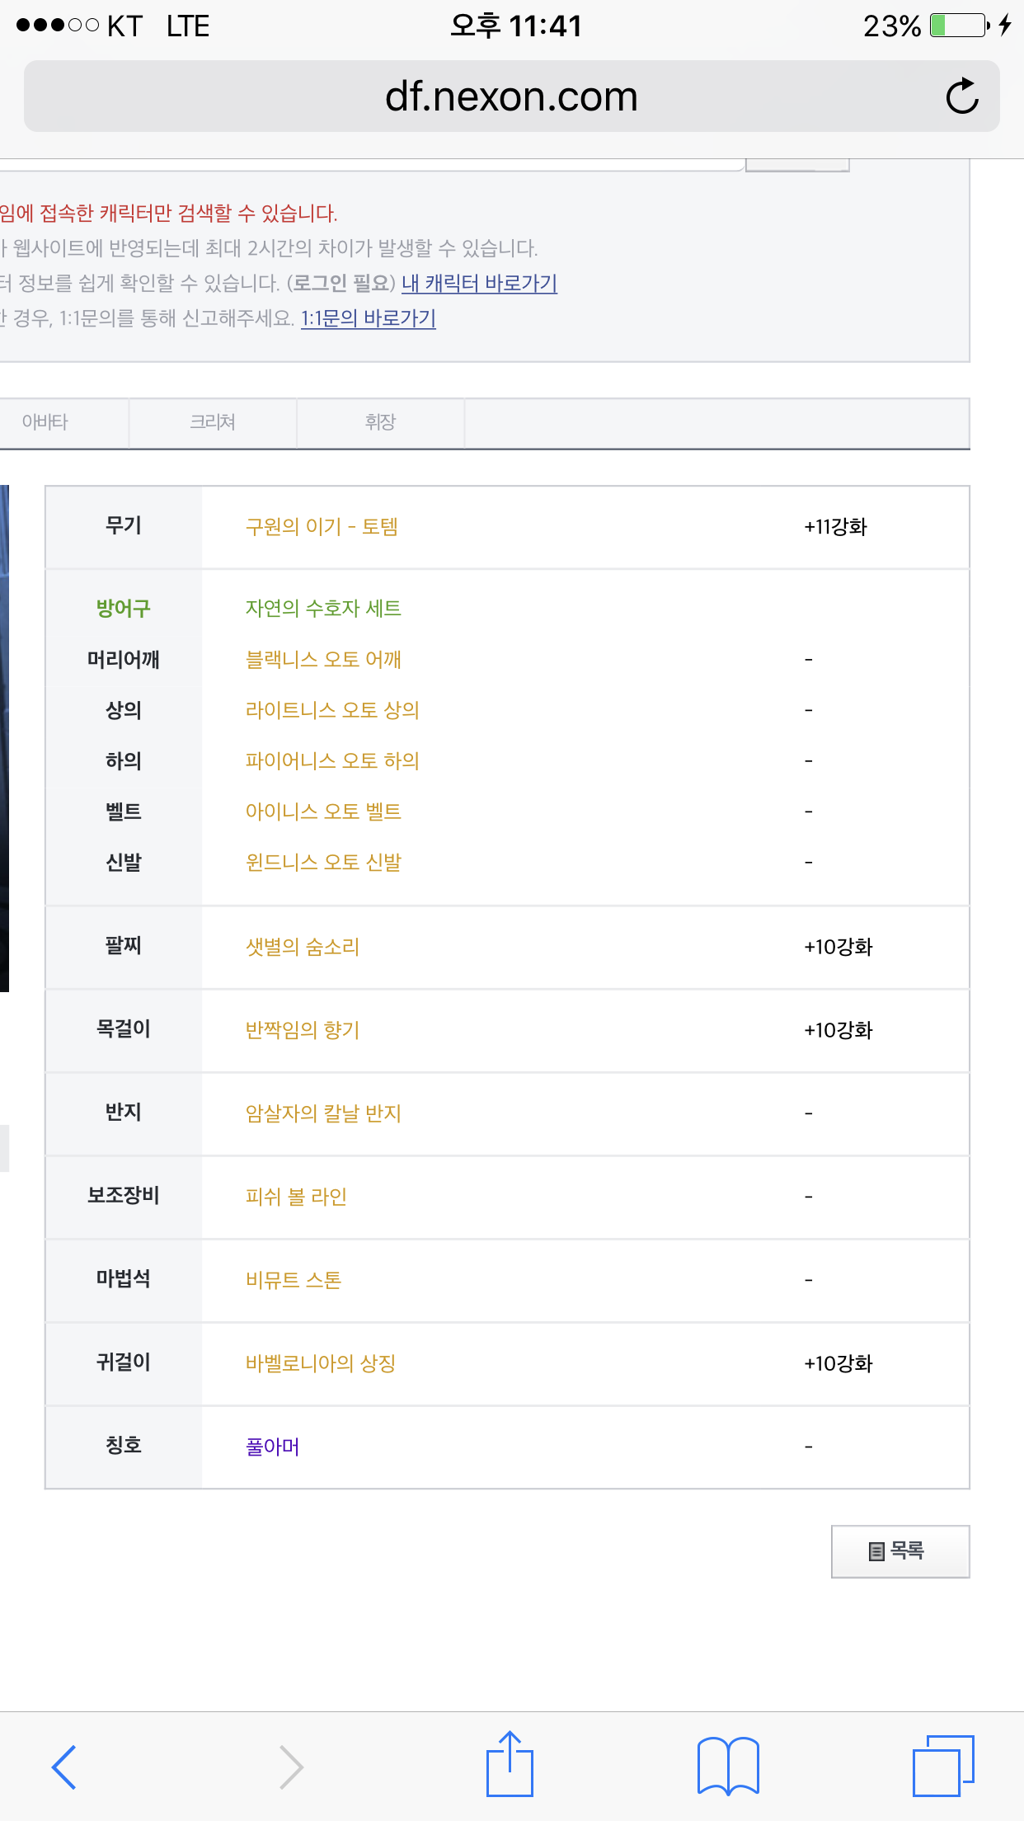Viewport: 1024px width, 1821px height.
Task: Open the share sheet icon
Action: tap(510, 1763)
